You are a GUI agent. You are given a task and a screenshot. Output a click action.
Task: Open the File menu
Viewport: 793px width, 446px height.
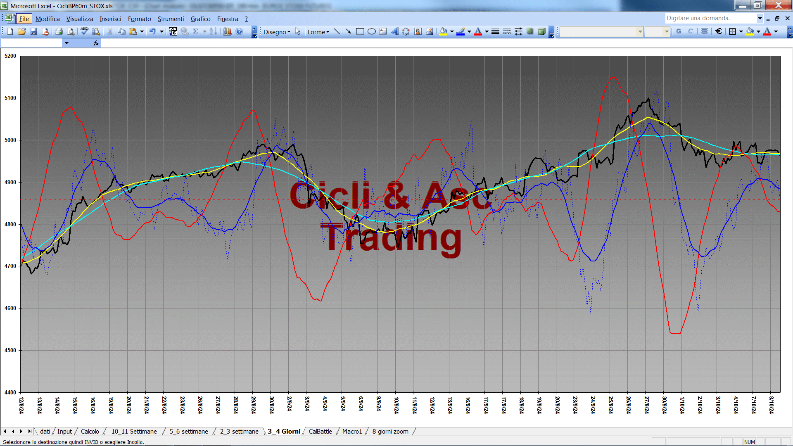(24, 19)
